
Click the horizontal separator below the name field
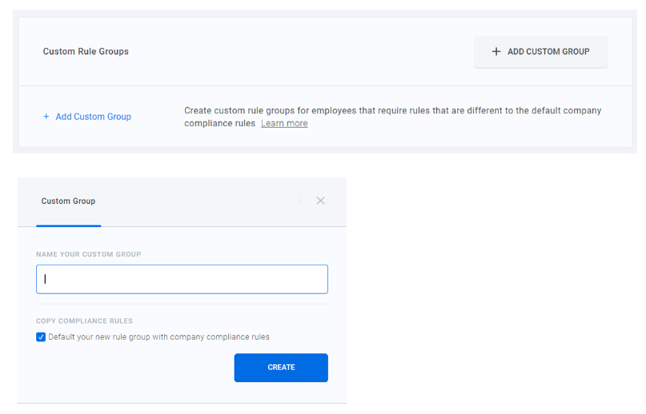click(182, 304)
